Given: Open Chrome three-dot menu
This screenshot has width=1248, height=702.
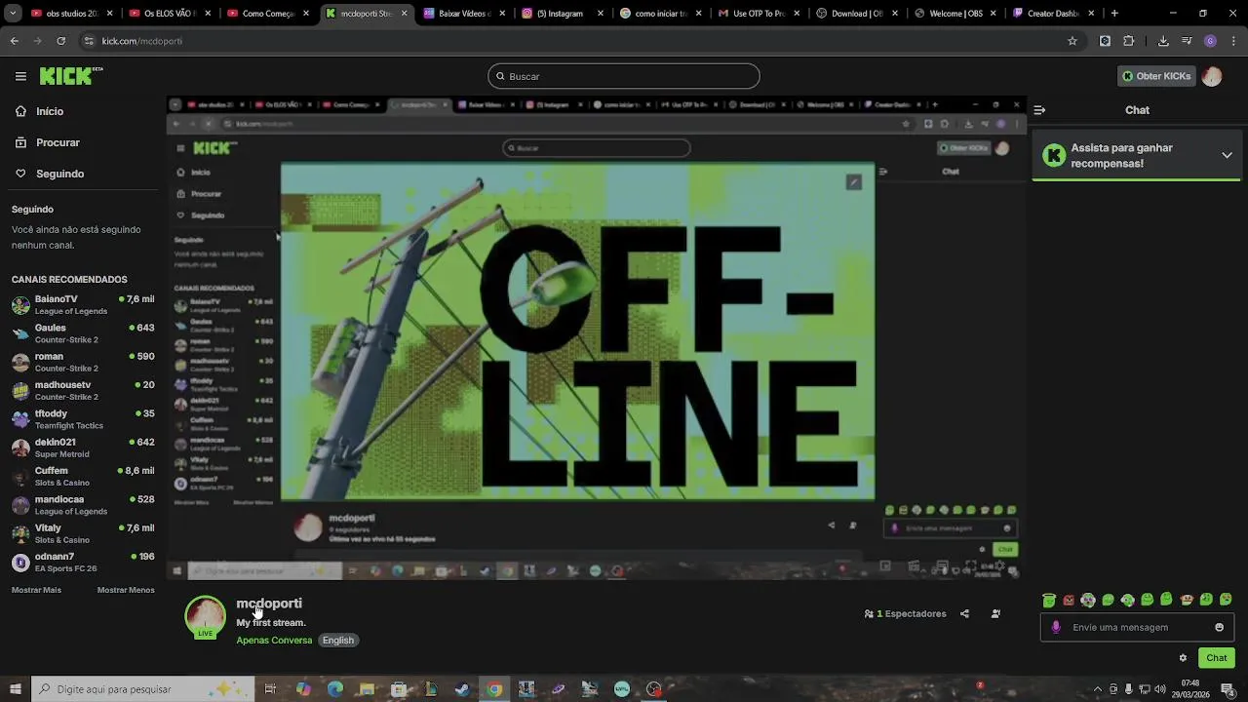Looking at the screenshot, I should (x=1233, y=41).
